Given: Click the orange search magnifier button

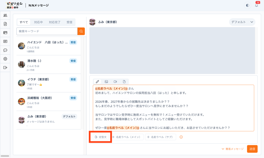Looking at the screenshot, I should pyautogui.click(x=81, y=31).
